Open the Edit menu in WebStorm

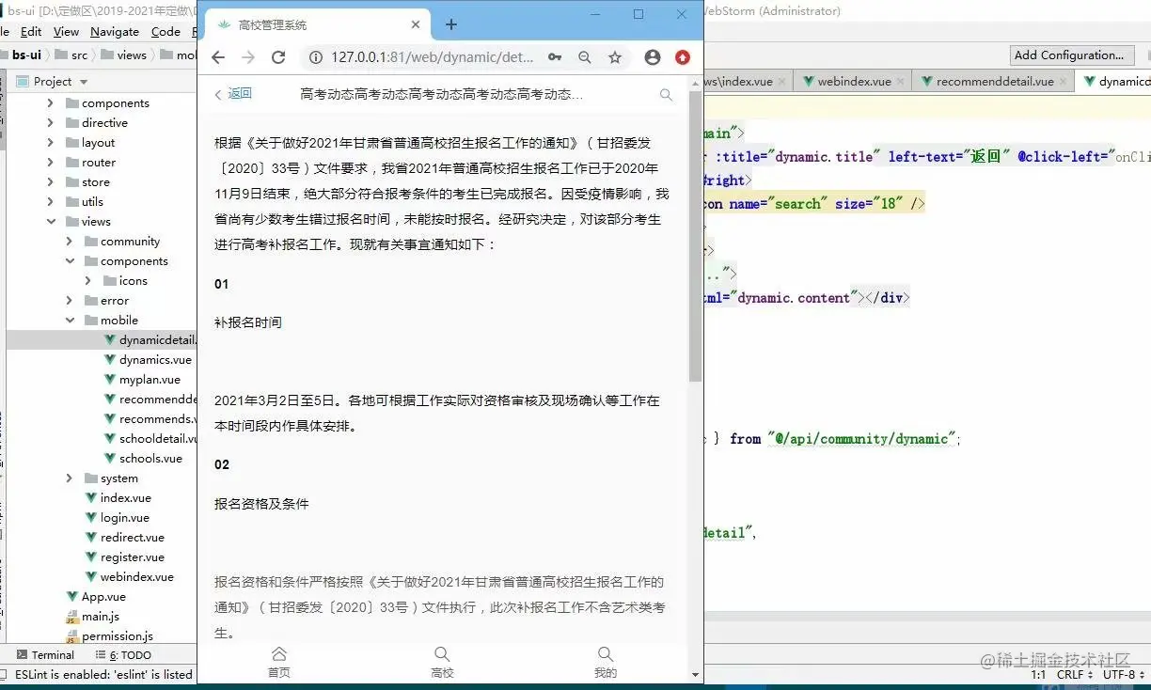pos(31,31)
